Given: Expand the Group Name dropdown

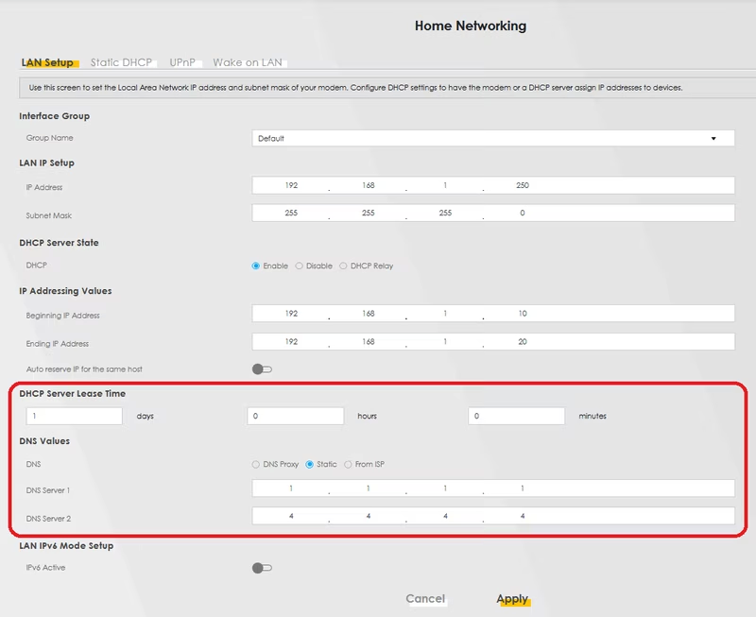Looking at the screenshot, I should [492, 138].
